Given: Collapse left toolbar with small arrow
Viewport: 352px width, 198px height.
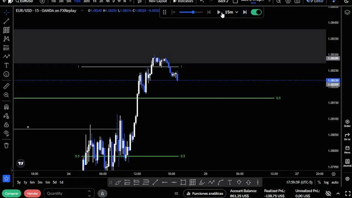Looking at the screenshot, I should pos(12,170).
